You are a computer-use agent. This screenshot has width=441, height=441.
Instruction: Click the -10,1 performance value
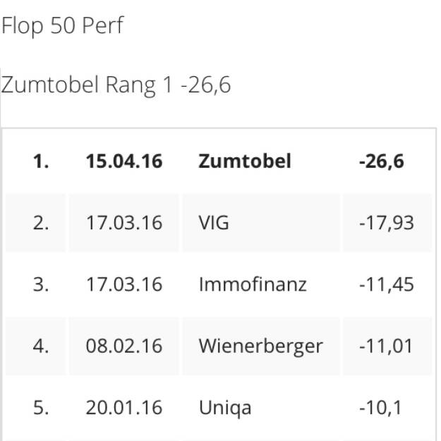(381, 407)
